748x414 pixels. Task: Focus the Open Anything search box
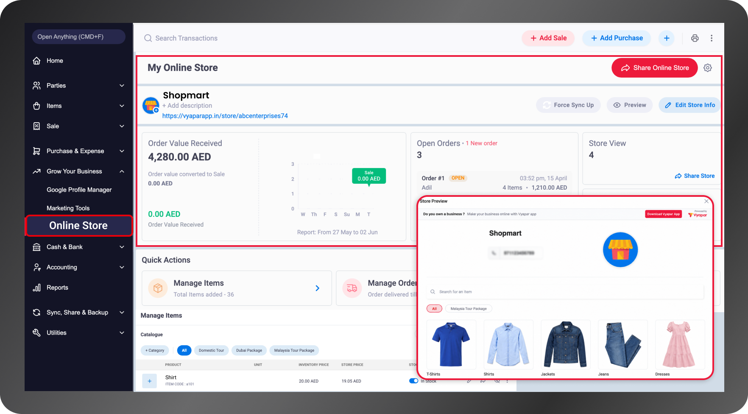79,37
